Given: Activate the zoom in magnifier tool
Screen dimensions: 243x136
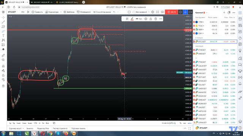Looking at the screenshot, I should pos(3,60).
